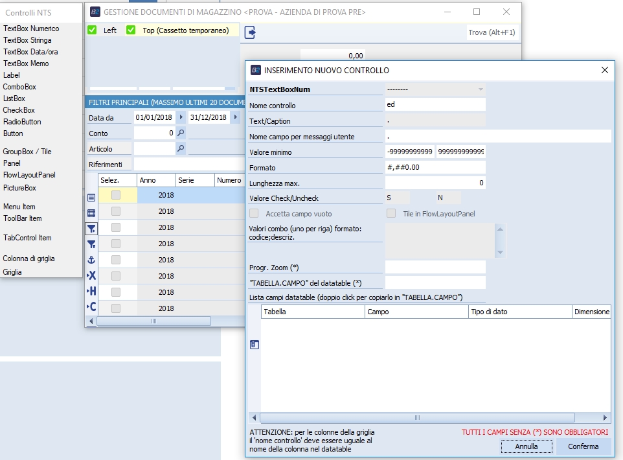Click the highlighted filter funnel icon
This screenshot has height=460, width=623.
tap(91, 229)
